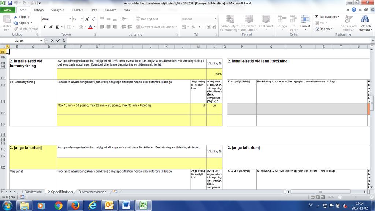Click the decrease decimal icon
Image resolution: width=375 pixels, height=211 pixels.
pos(215,27)
